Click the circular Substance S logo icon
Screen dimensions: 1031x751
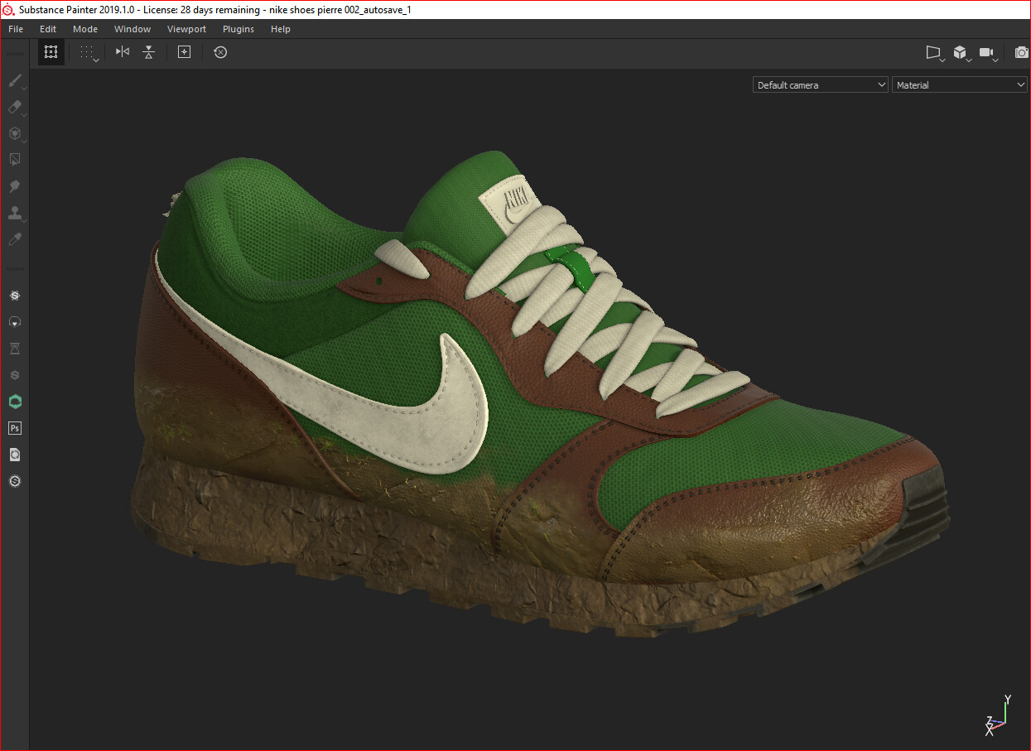[x=14, y=481]
